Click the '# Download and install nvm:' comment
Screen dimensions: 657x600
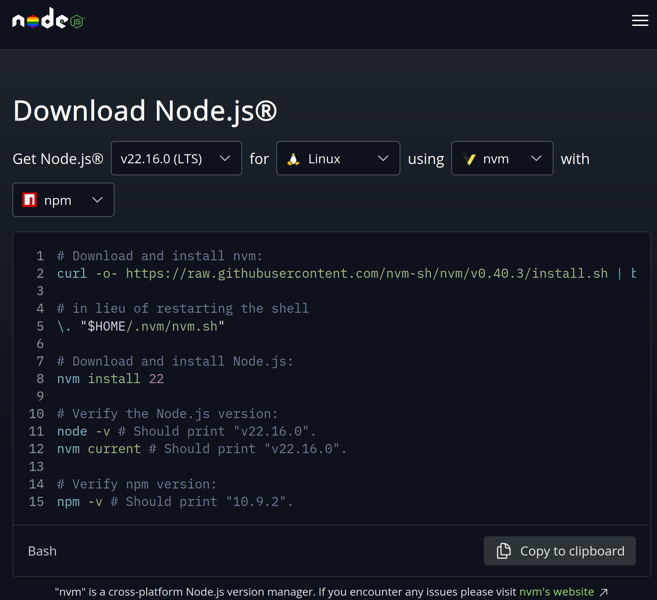click(x=160, y=256)
